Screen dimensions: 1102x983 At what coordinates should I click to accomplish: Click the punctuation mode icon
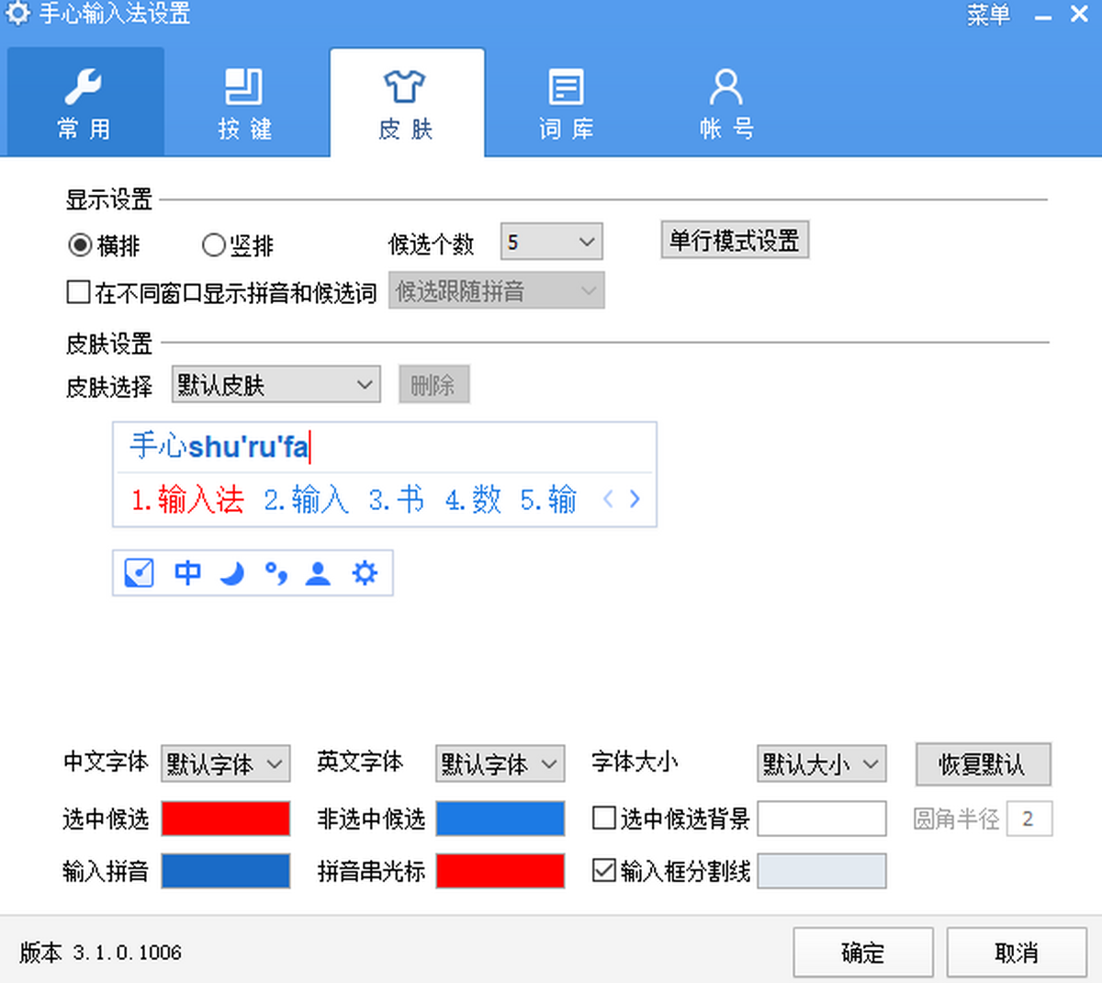click(275, 573)
